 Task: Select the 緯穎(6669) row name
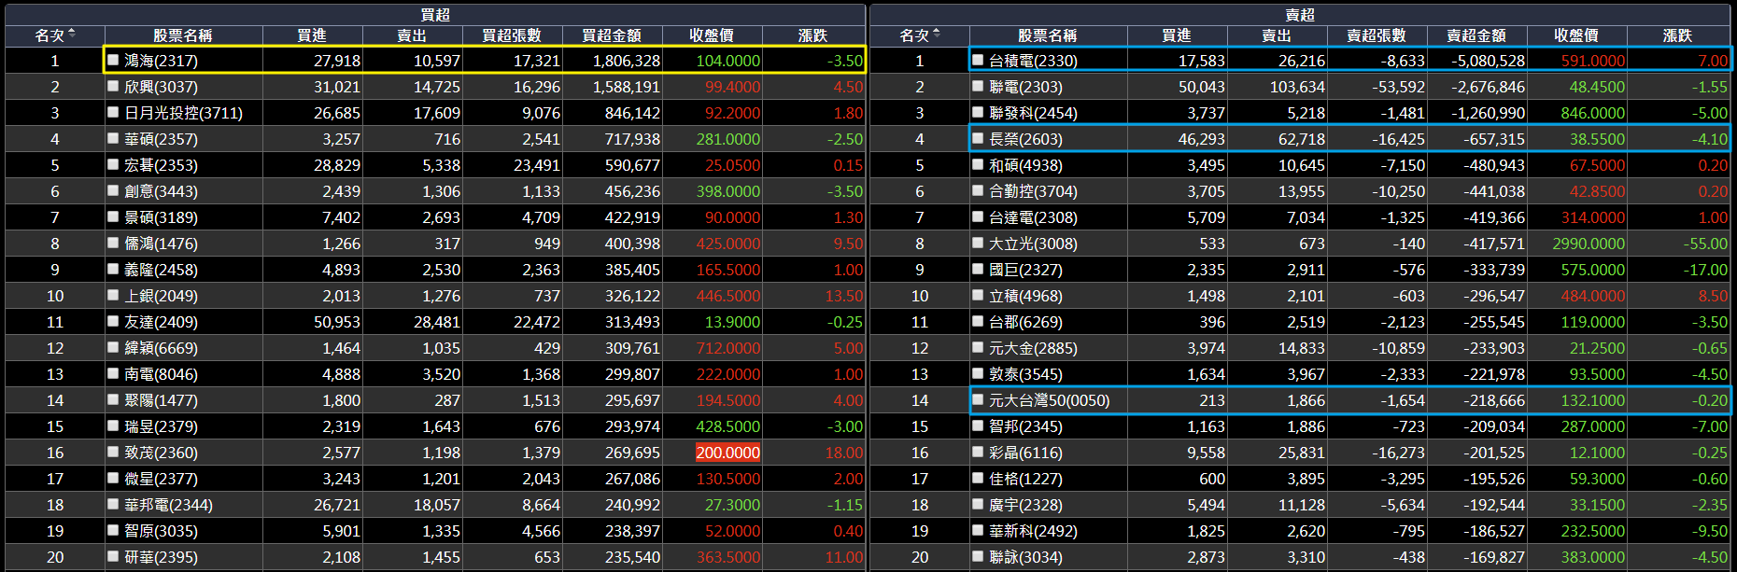(161, 348)
